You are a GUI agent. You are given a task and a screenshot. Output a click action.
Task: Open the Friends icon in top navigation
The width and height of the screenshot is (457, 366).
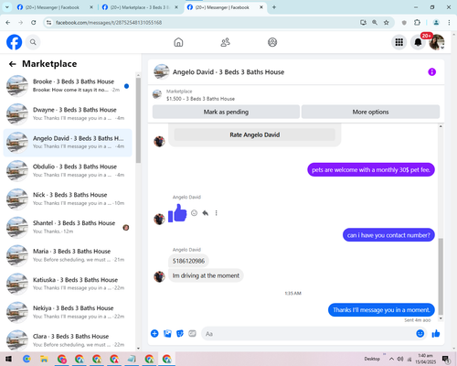tap(225, 42)
